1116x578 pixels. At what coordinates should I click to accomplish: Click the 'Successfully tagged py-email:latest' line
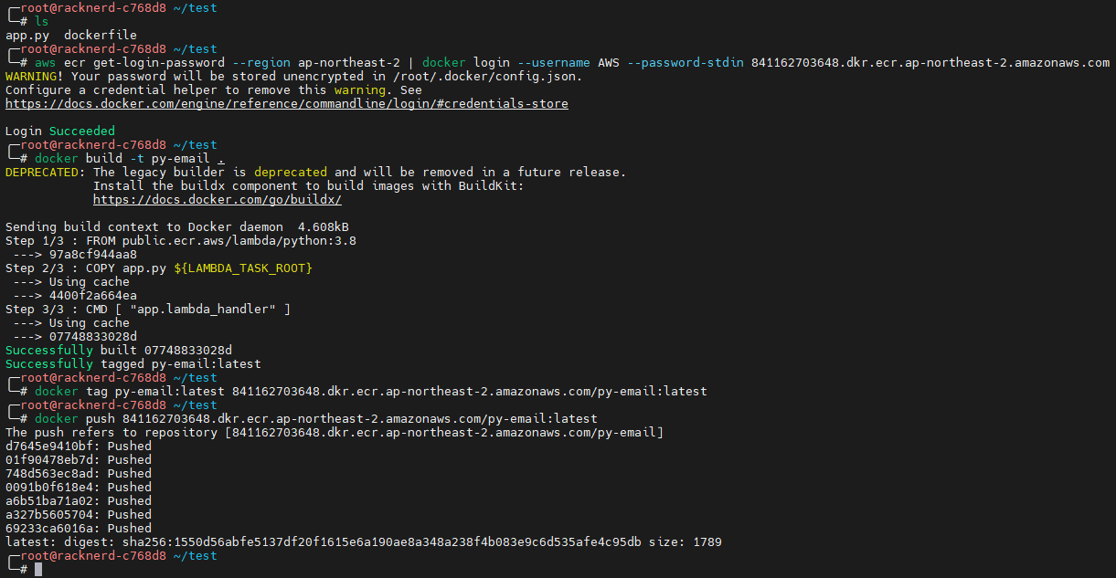pyautogui.click(x=133, y=364)
